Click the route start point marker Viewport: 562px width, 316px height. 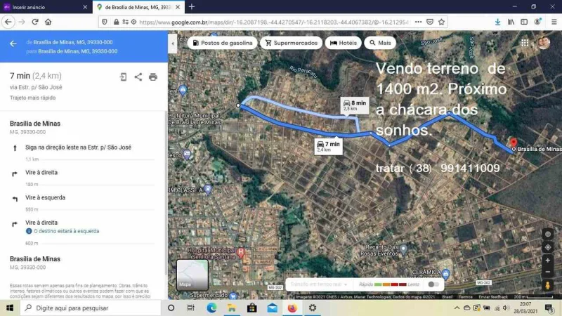(x=238, y=105)
